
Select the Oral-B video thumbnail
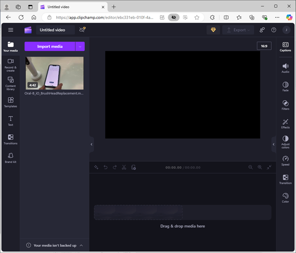click(x=54, y=73)
